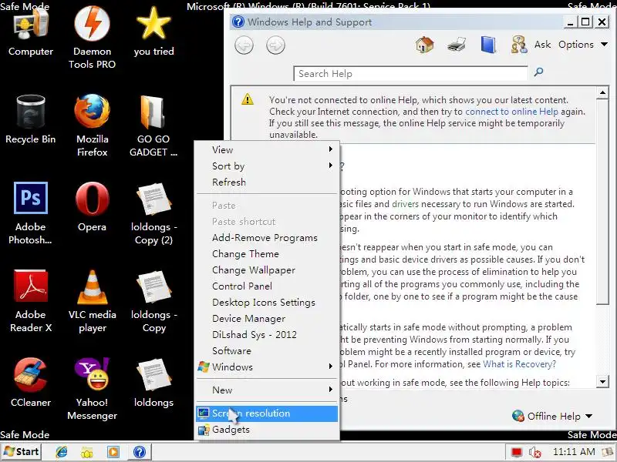Navigate forward in Help window
The image size is (617, 462).
(275, 45)
